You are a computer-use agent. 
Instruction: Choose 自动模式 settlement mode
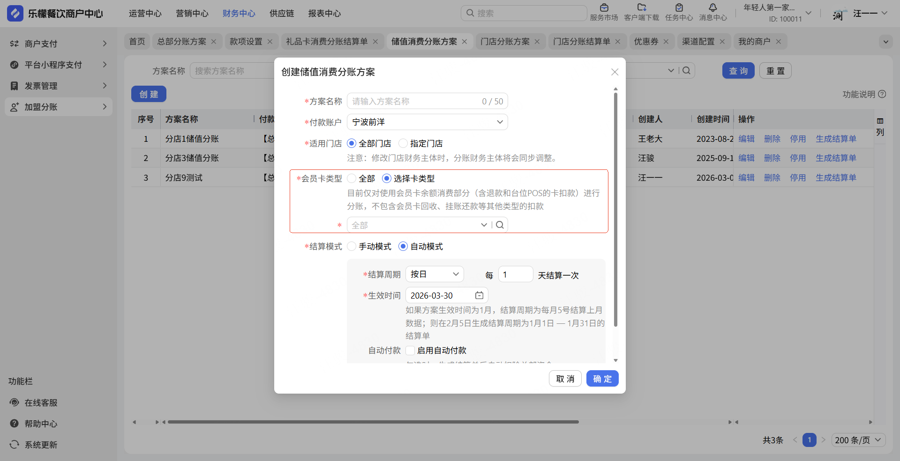[403, 246]
